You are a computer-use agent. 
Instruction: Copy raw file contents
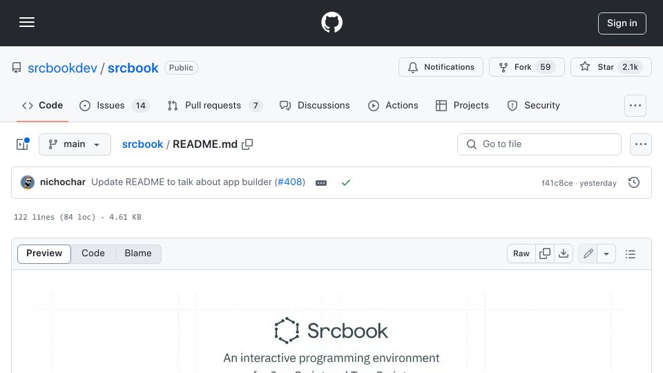click(545, 254)
